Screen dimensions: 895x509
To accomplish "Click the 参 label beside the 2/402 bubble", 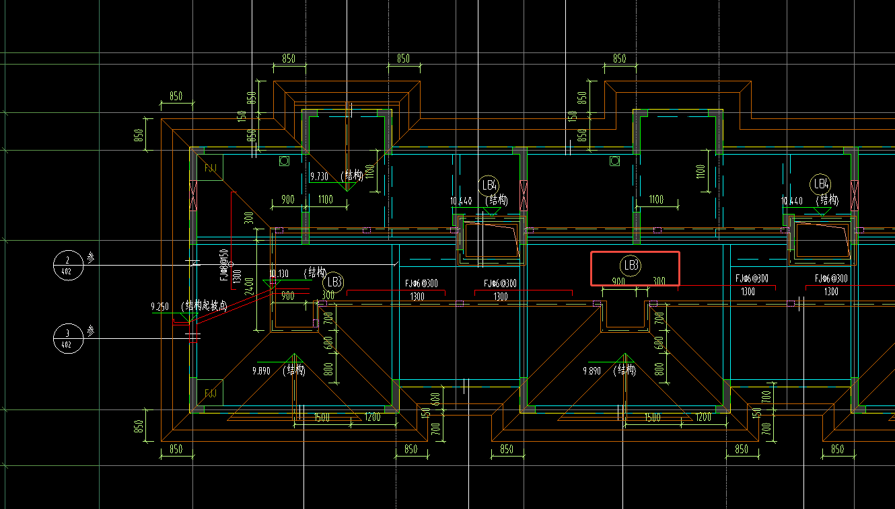I will click(x=91, y=258).
